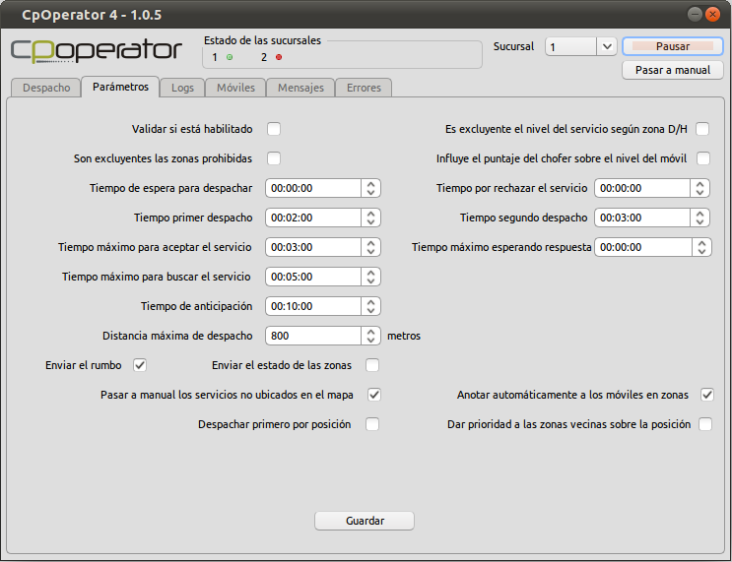This screenshot has width=732, height=562.
Task: Click the Pausar button
Action: pos(673,46)
